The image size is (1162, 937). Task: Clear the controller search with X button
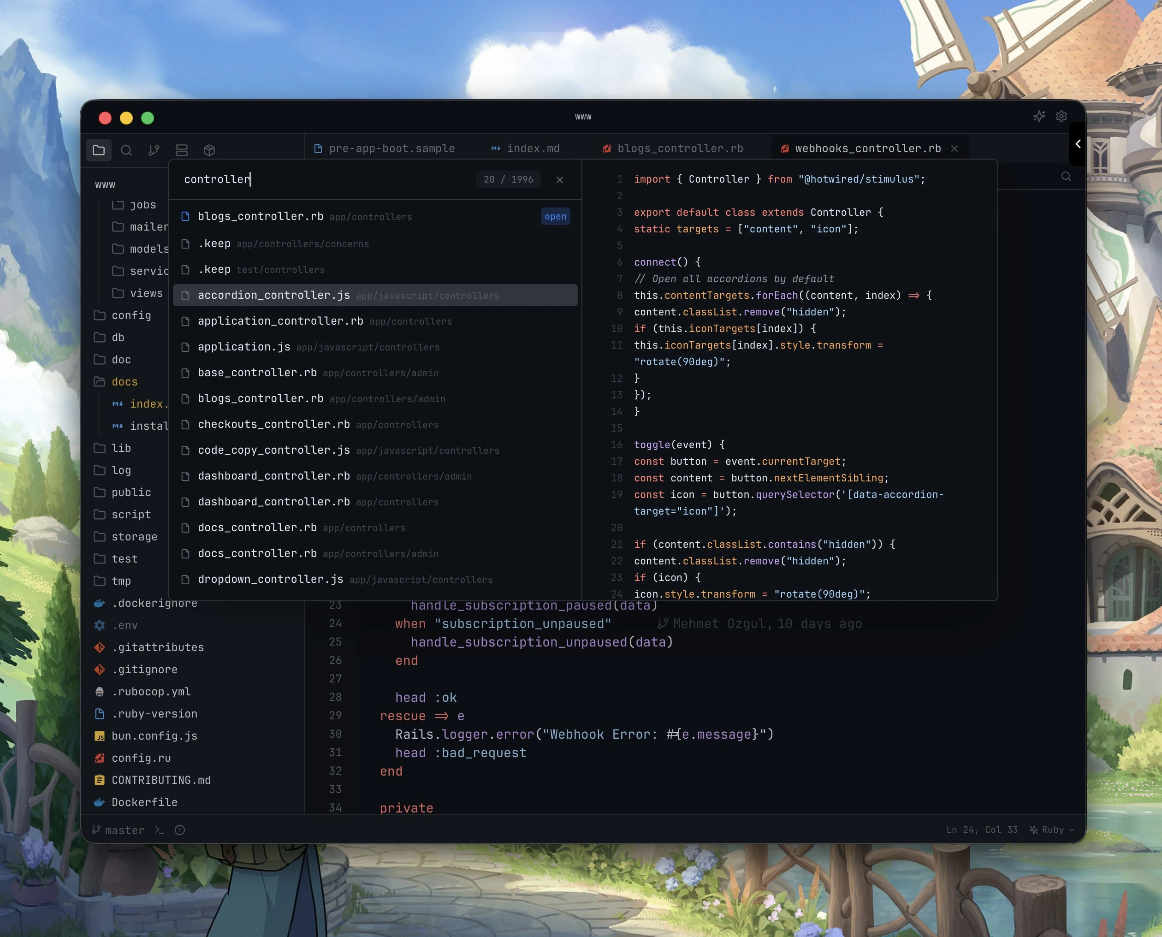click(x=560, y=180)
